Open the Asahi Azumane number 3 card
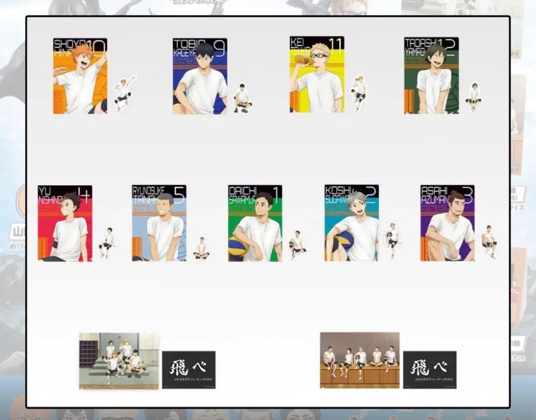Viewport: 536px width, 420px height. pyautogui.click(x=448, y=223)
